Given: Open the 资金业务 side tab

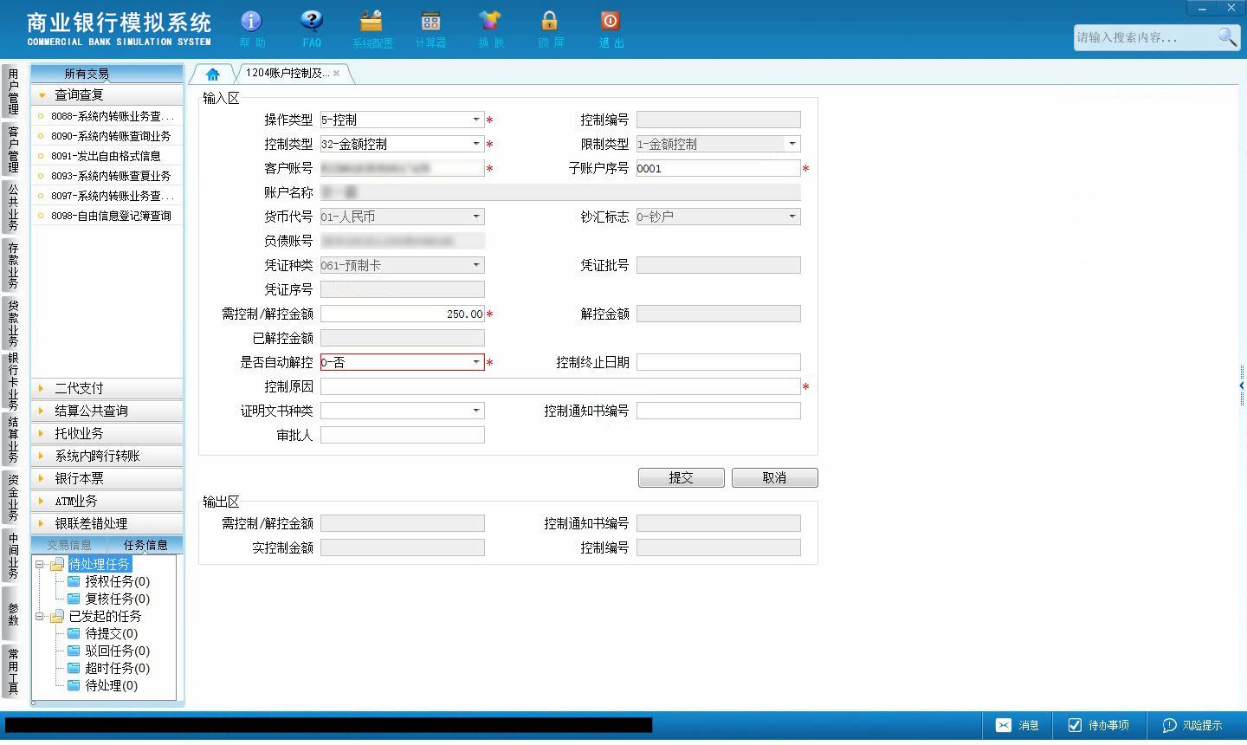Looking at the screenshot, I should click(x=13, y=496).
